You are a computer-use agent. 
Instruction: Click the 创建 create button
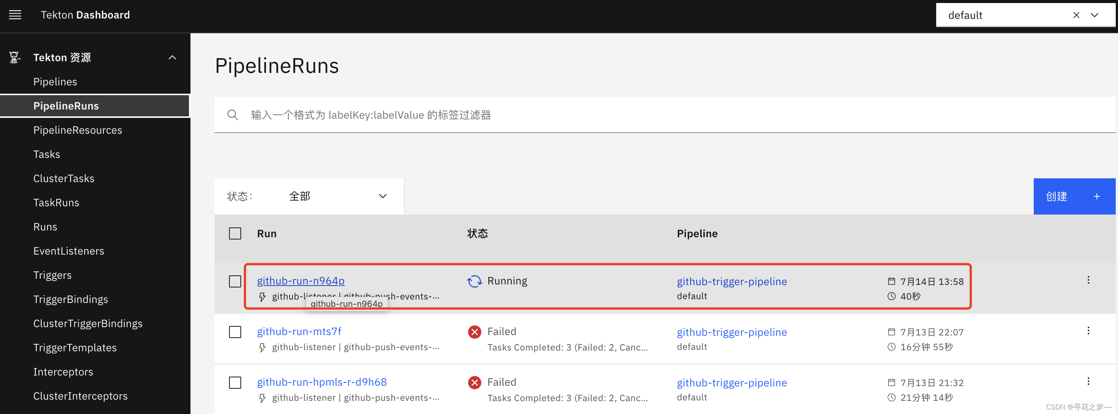tap(1074, 196)
